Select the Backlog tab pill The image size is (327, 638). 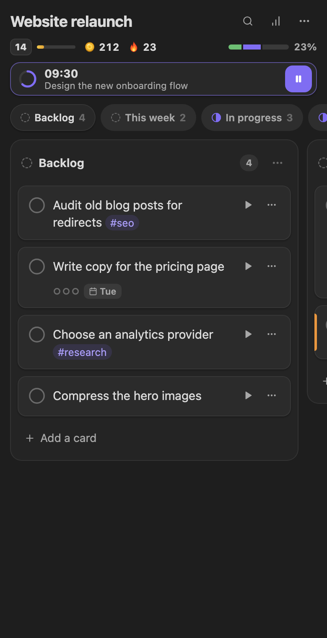tap(53, 118)
